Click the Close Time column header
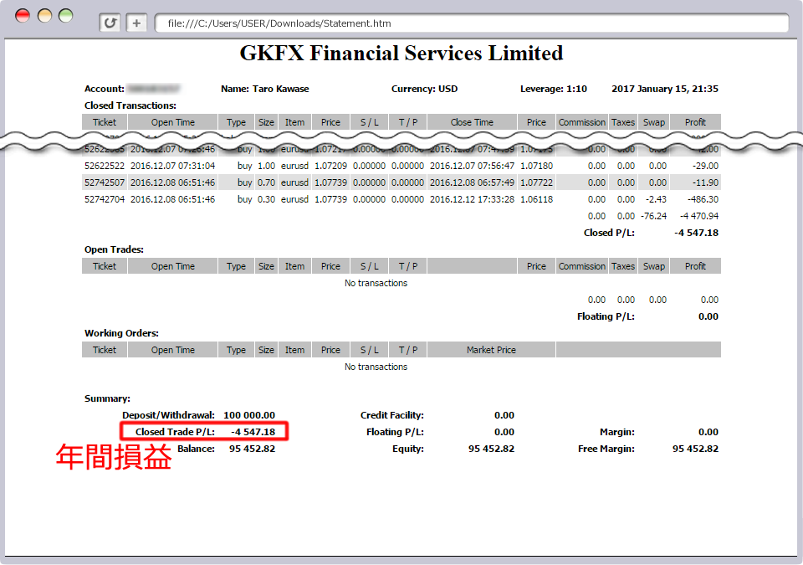This screenshot has height=565, width=803. (x=472, y=122)
